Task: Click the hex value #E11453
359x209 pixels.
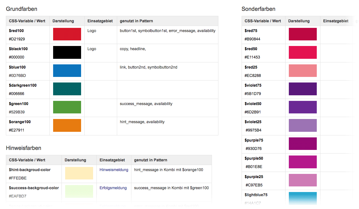Action: 252,57
